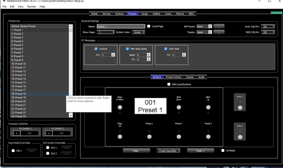Adjust the Mini Amp Gizmo PC spinner
This screenshot has height=168, width=283.
[x=149, y=59]
